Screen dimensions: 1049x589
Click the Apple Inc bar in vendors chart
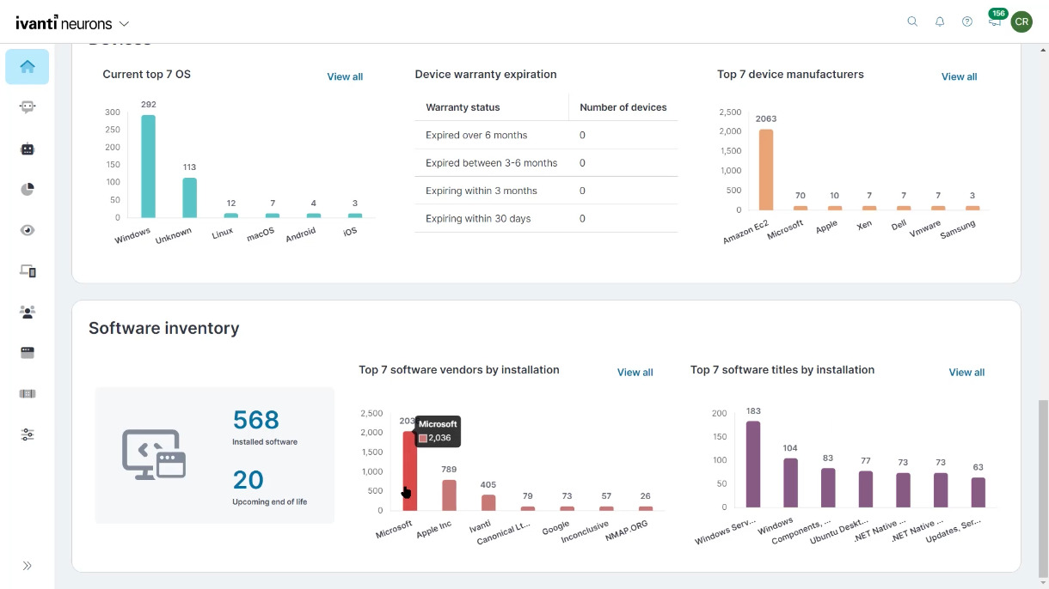click(x=449, y=495)
